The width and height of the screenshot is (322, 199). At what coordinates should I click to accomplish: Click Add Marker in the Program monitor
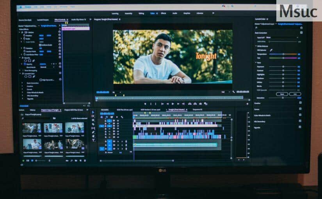click(x=145, y=104)
